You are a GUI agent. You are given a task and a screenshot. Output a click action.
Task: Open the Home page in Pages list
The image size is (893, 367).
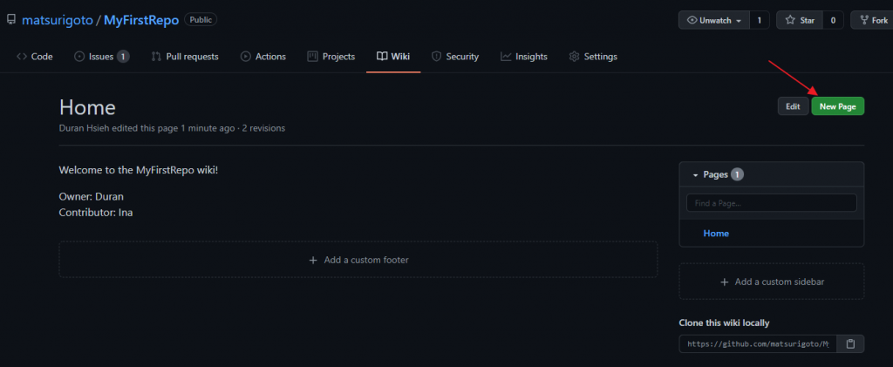[x=716, y=234]
